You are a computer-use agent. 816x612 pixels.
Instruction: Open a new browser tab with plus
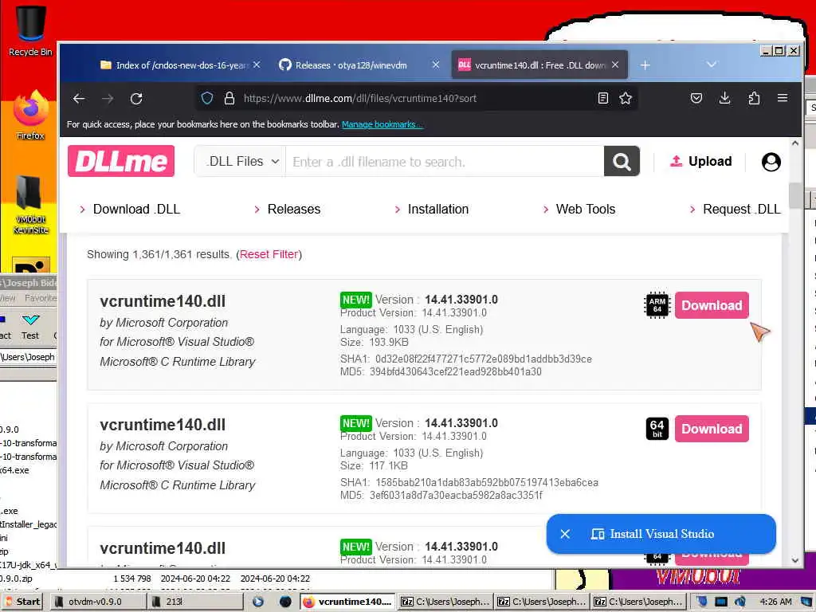point(645,65)
